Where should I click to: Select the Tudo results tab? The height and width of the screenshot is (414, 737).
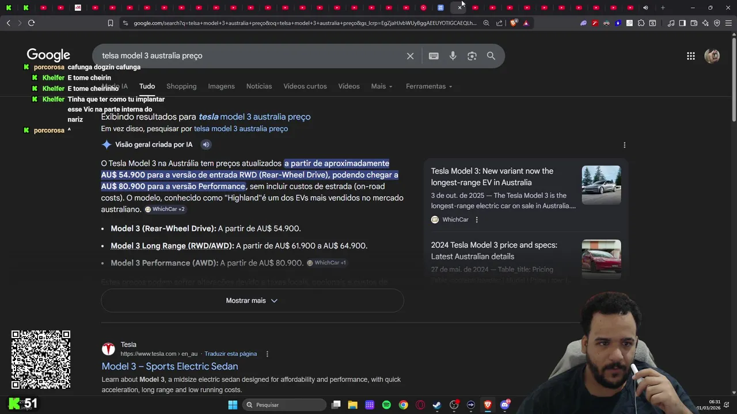pos(147,86)
